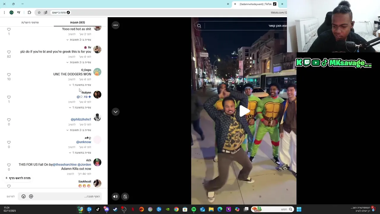Open Netflix from the taskbar
Viewport: 380px width, 214px height.
coord(133,210)
